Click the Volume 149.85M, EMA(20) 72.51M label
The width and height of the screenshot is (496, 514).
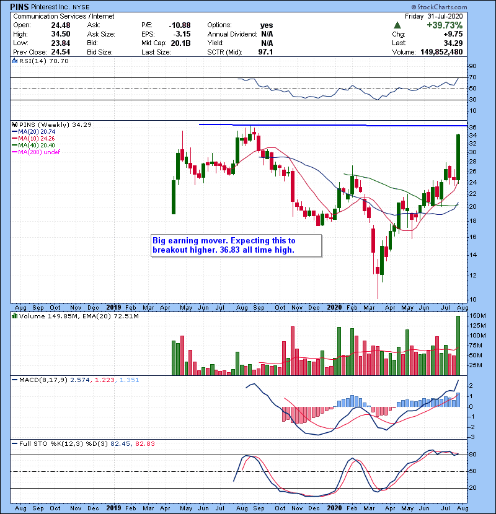pos(79,316)
